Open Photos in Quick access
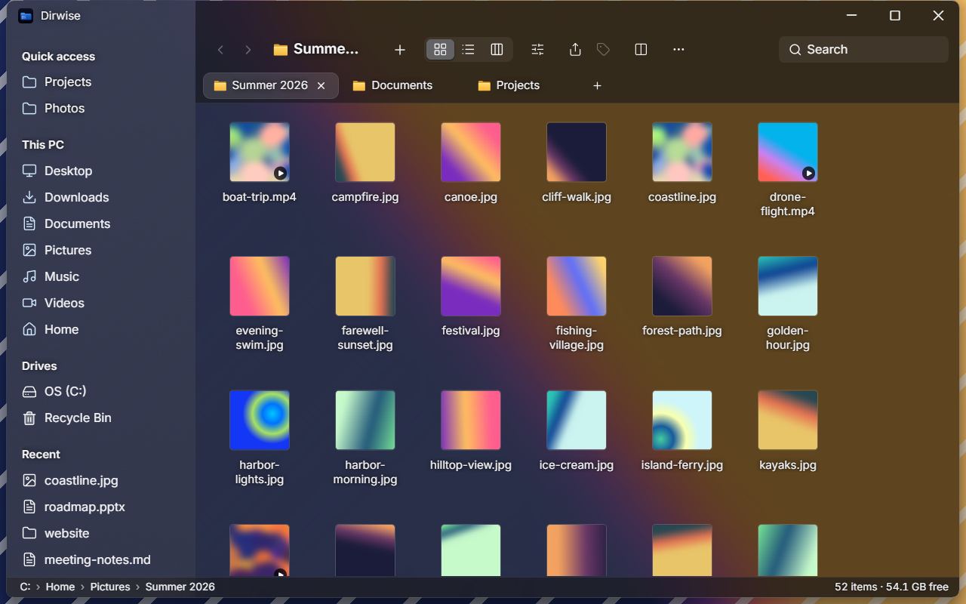Screen dimensions: 966x604 101,109
